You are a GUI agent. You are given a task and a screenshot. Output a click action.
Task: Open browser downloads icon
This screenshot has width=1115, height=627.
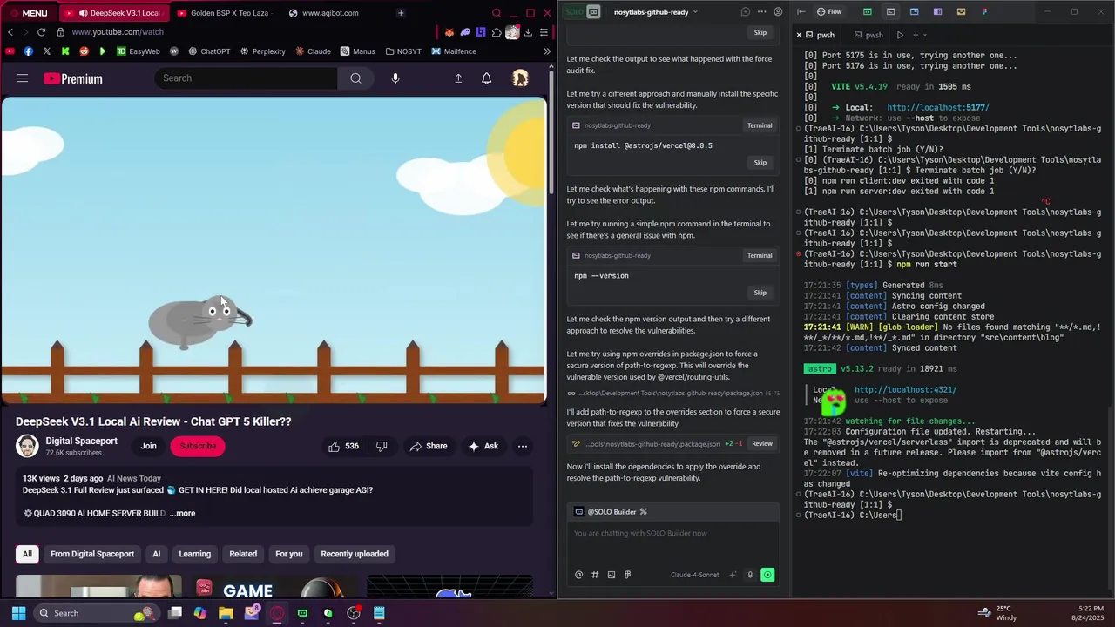(x=528, y=32)
